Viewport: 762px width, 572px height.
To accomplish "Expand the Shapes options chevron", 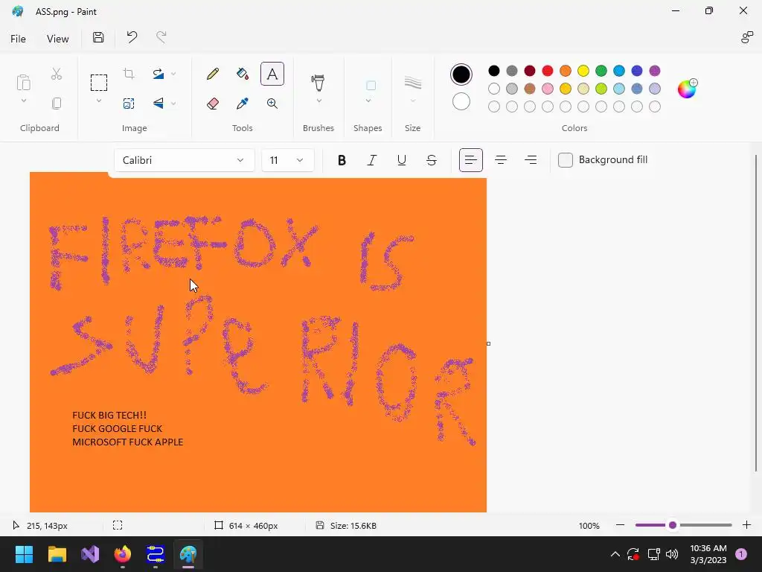I will pyautogui.click(x=368, y=101).
